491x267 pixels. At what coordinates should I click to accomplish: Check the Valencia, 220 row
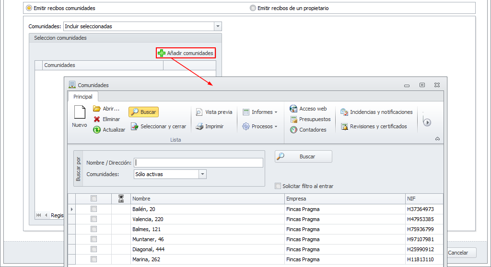[x=94, y=219]
